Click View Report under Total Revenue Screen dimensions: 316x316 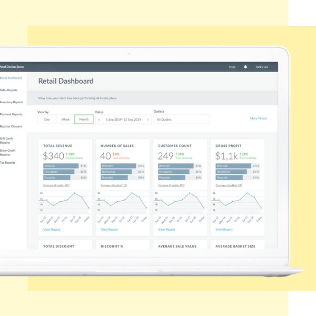pos(52,230)
